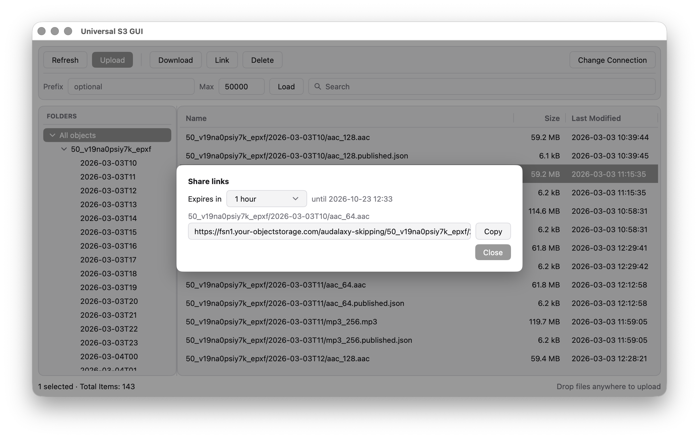Screen dimensions: 699x439
Task: Click the 114.6 MB size cell
Action: (544, 211)
